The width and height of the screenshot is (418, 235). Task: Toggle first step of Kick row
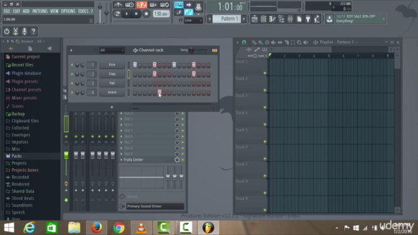click(x=135, y=65)
